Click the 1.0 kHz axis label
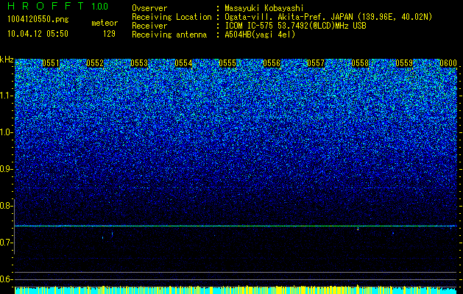 (x=7, y=132)
